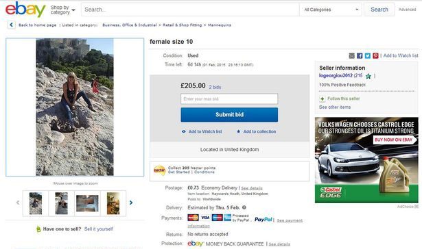Open the Shop by category dropdown
The width and height of the screenshot is (422, 249).
click(62, 10)
